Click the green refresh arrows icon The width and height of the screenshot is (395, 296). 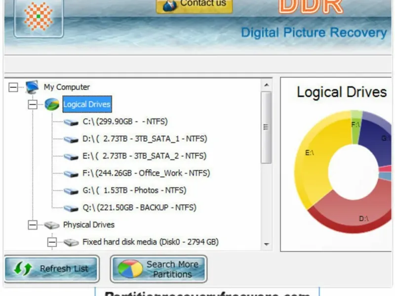pos(23,268)
